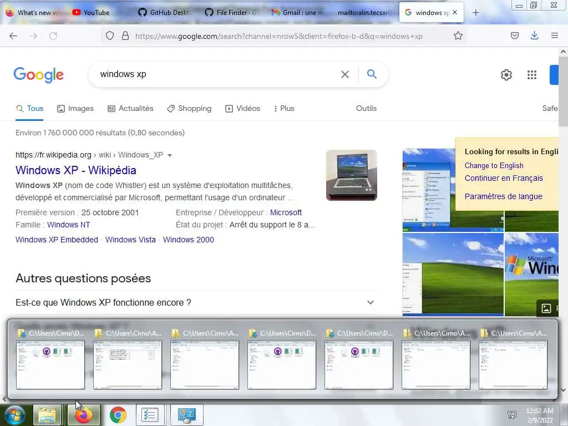Reload the page with the refresh icon
This screenshot has height=426, width=568.
[x=53, y=36]
